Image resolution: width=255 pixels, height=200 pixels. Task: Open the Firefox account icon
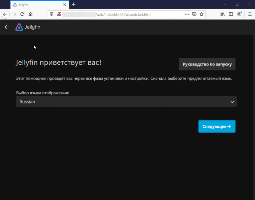coord(239,14)
